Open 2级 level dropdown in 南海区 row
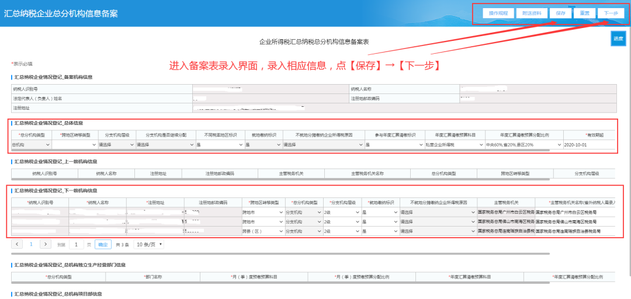The image size is (631, 299). (342, 222)
